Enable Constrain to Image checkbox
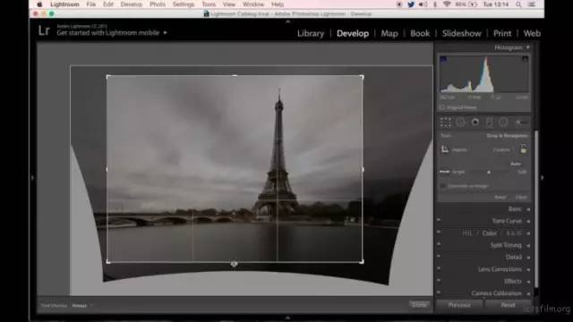This screenshot has width=573, height=322. coord(442,186)
